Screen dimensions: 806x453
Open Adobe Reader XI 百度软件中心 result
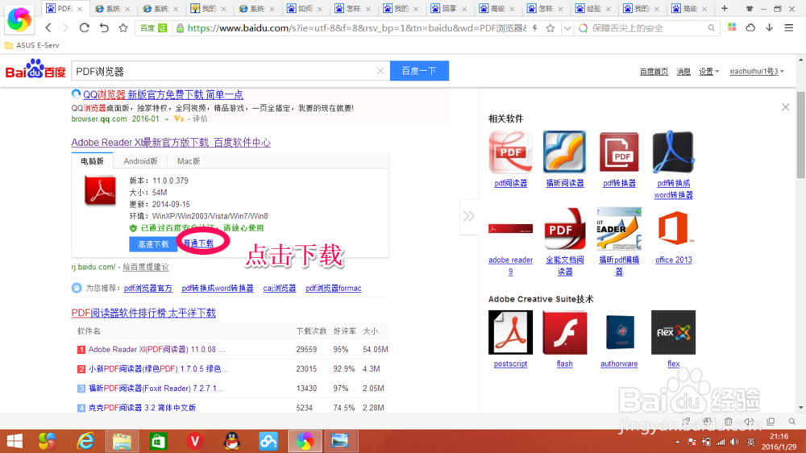(x=171, y=143)
